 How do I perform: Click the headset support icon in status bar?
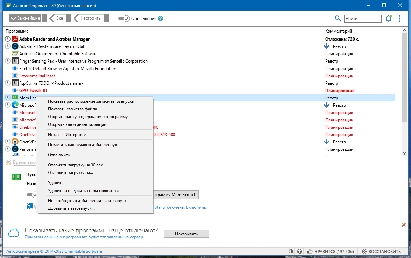click(x=300, y=251)
